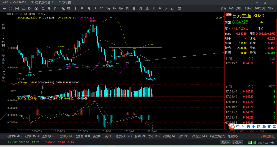Set period to 1h
Viewport: 277px width, 147px height.
pos(108,9)
